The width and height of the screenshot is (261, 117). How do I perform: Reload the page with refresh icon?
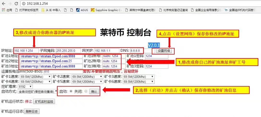click(x=16, y=3)
